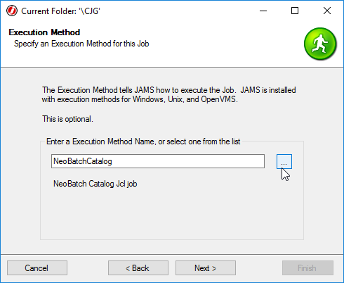Click the JAMS logo in the title bar
The height and width of the screenshot is (283, 344).
point(12,11)
